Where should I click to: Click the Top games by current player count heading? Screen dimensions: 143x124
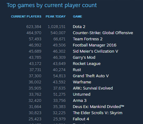52,5
